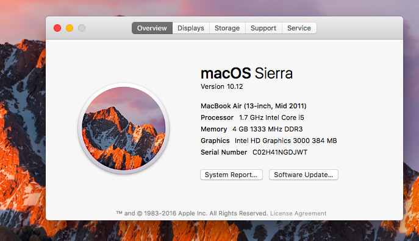Image resolution: width=419 pixels, height=241 pixels.
Task: Click the macOS Sierra mountain logo
Action: coord(123,128)
